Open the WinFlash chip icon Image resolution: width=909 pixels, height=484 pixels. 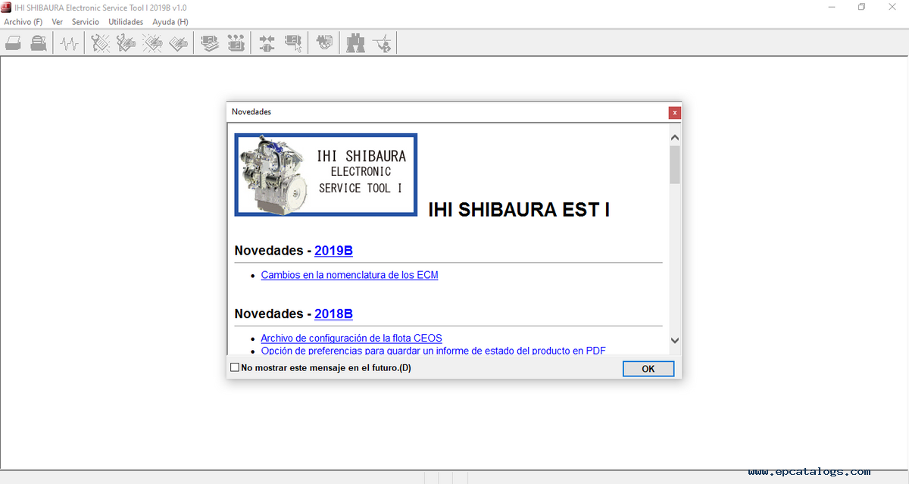(x=324, y=43)
